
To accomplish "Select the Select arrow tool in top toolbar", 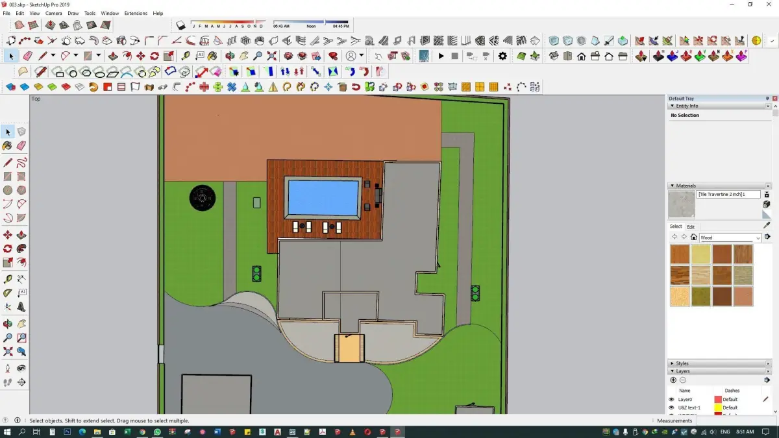I will tap(11, 56).
